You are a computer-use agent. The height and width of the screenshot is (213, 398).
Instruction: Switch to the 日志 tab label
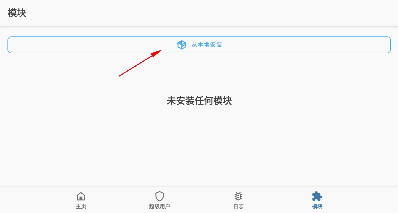(x=238, y=206)
